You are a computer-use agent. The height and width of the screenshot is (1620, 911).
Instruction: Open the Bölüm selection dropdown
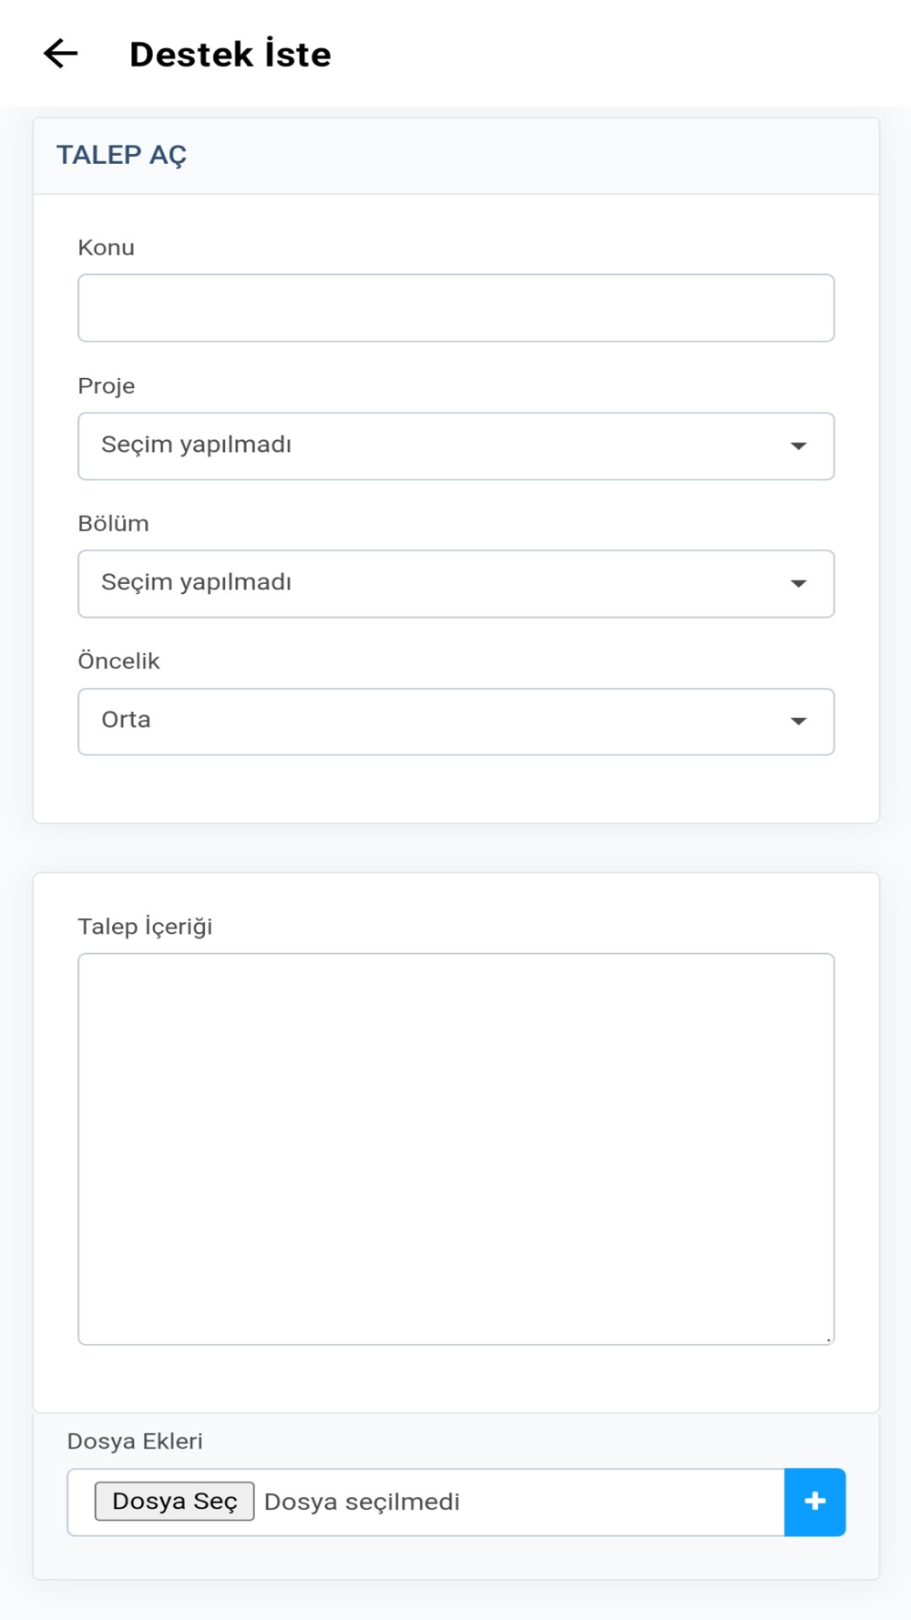coord(437,584)
